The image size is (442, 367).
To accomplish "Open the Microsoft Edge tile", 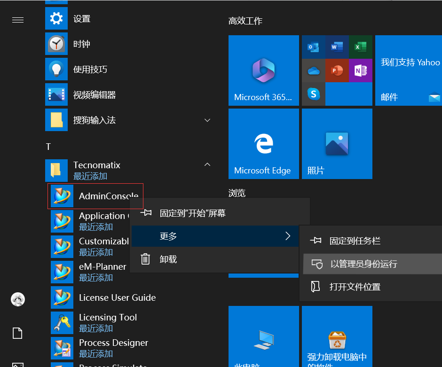I will click(x=264, y=144).
